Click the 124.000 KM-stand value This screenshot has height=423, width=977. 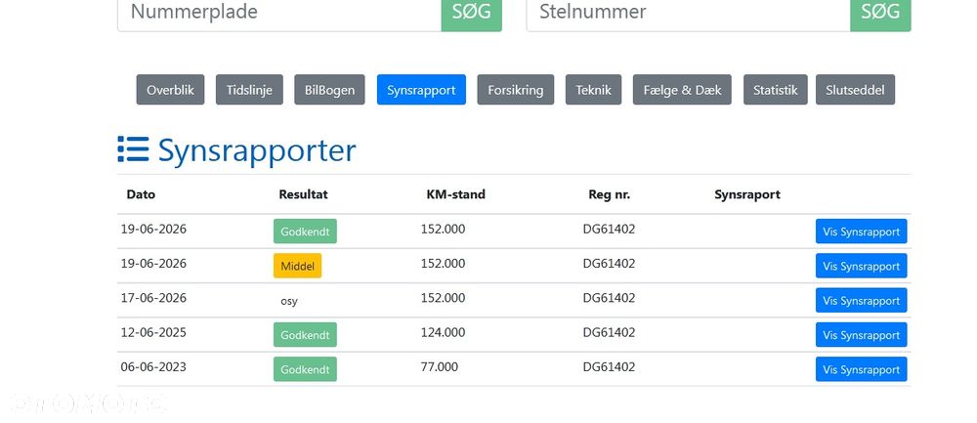[443, 332]
